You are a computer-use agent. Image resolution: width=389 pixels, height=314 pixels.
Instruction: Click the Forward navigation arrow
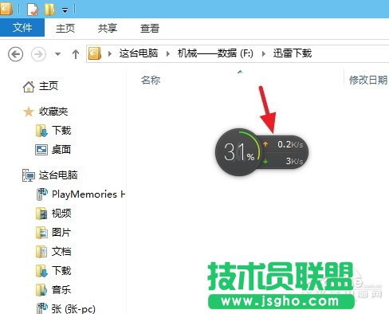click(38, 54)
